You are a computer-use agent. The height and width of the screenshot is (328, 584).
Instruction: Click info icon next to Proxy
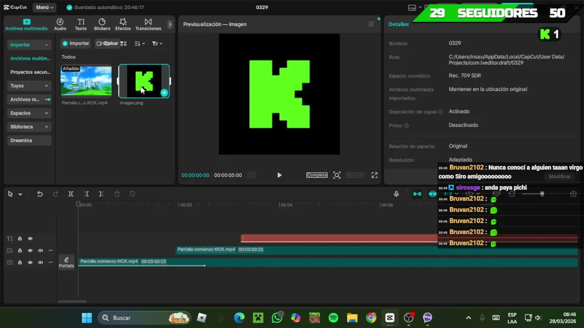click(407, 126)
